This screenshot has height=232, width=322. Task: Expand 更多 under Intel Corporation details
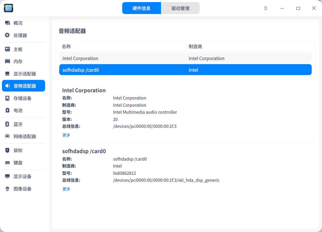[66, 135]
